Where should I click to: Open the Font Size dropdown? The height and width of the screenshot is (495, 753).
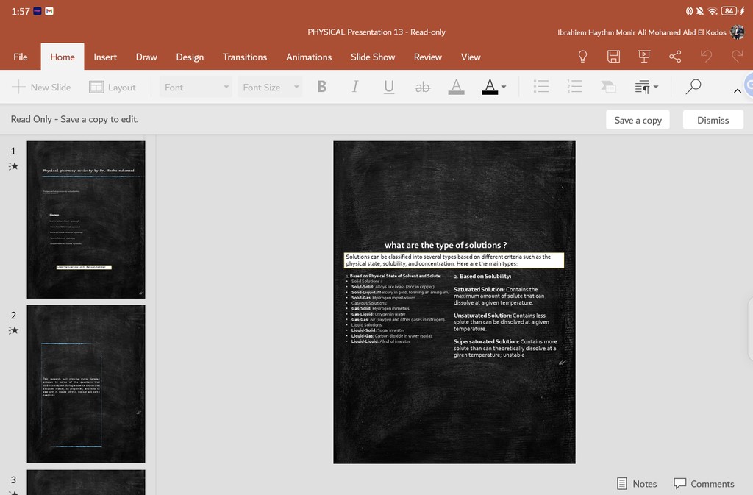[x=271, y=87]
